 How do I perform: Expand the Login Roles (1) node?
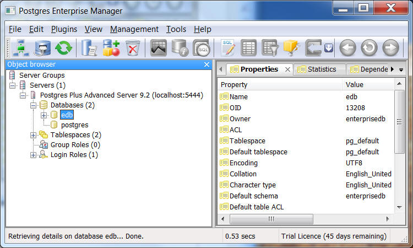pos(33,155)
